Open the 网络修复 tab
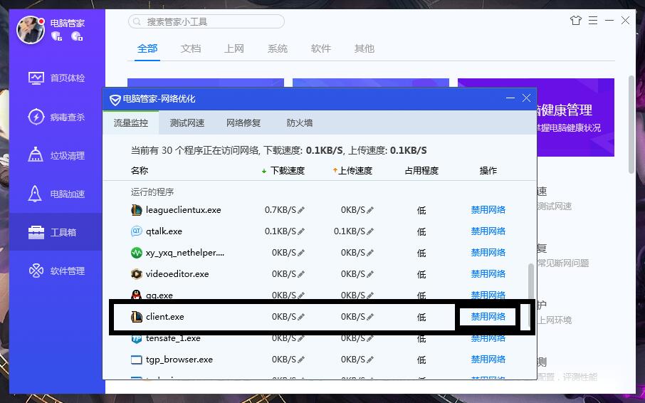This screenshot has height=403, width=645. (x=243, y=122)
